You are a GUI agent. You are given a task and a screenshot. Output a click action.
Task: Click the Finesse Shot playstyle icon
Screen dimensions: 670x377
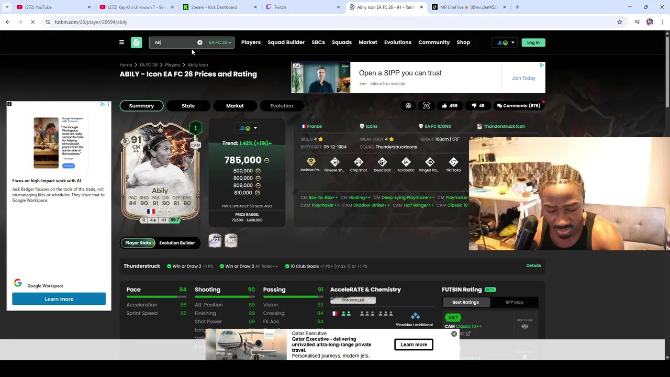[334, 162]
